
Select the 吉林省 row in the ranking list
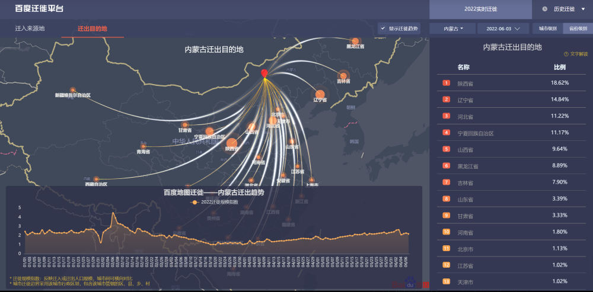pos(511,182)
